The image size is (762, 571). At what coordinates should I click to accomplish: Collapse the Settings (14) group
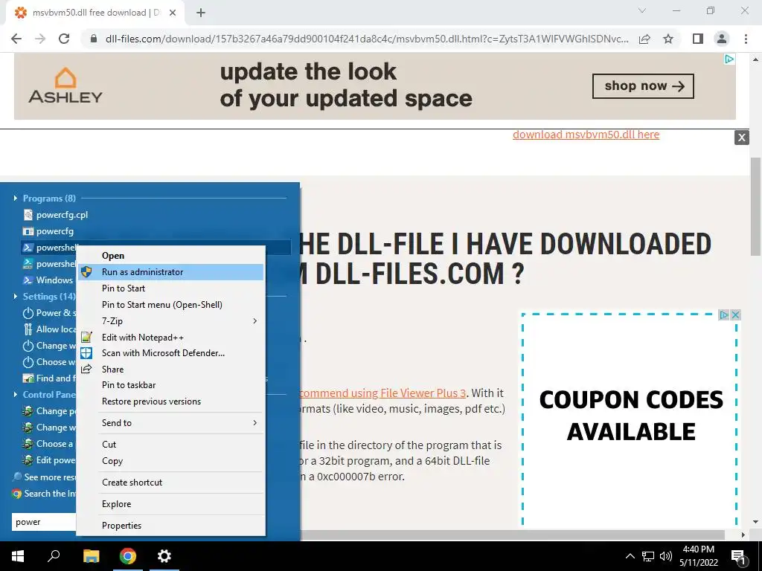point(15,296)
